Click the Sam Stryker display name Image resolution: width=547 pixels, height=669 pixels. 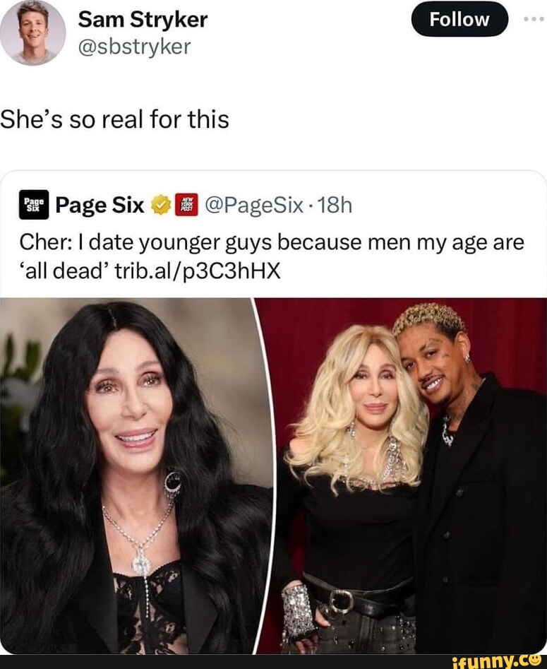click(x=143, y=20)
